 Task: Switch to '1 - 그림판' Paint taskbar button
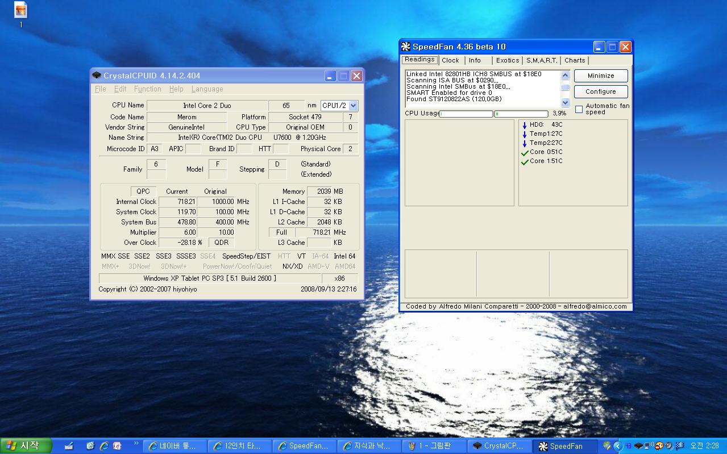tap(435, 447)
